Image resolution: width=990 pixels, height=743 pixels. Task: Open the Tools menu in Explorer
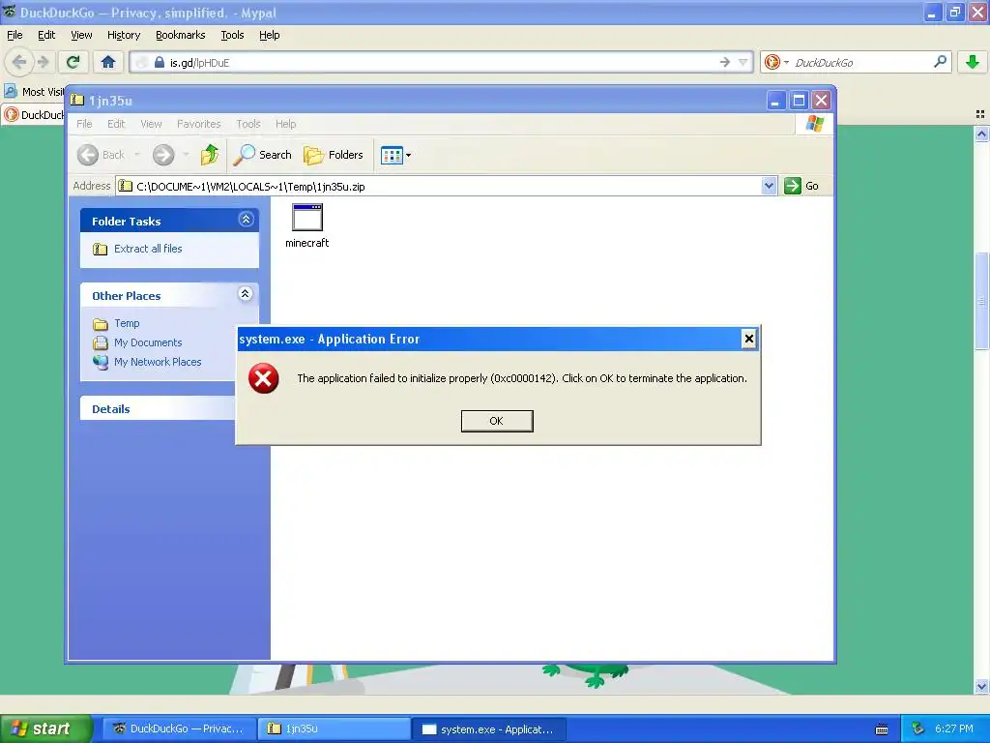248,124
